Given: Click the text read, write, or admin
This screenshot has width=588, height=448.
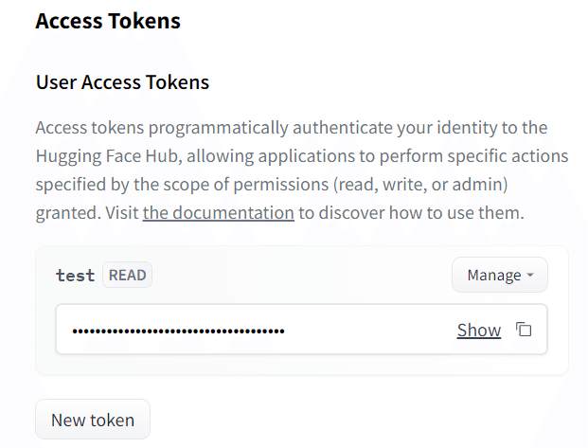Looking at the screenshot, I should pyautogui.click(x=420, y=185).
